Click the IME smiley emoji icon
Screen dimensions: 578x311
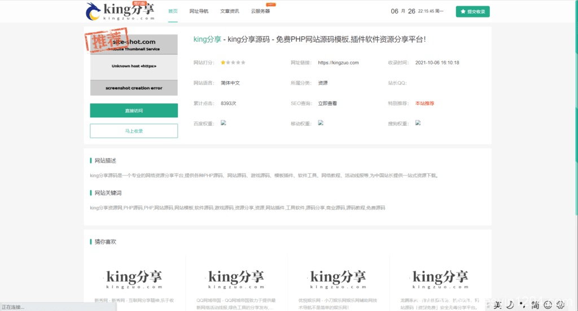548,305
